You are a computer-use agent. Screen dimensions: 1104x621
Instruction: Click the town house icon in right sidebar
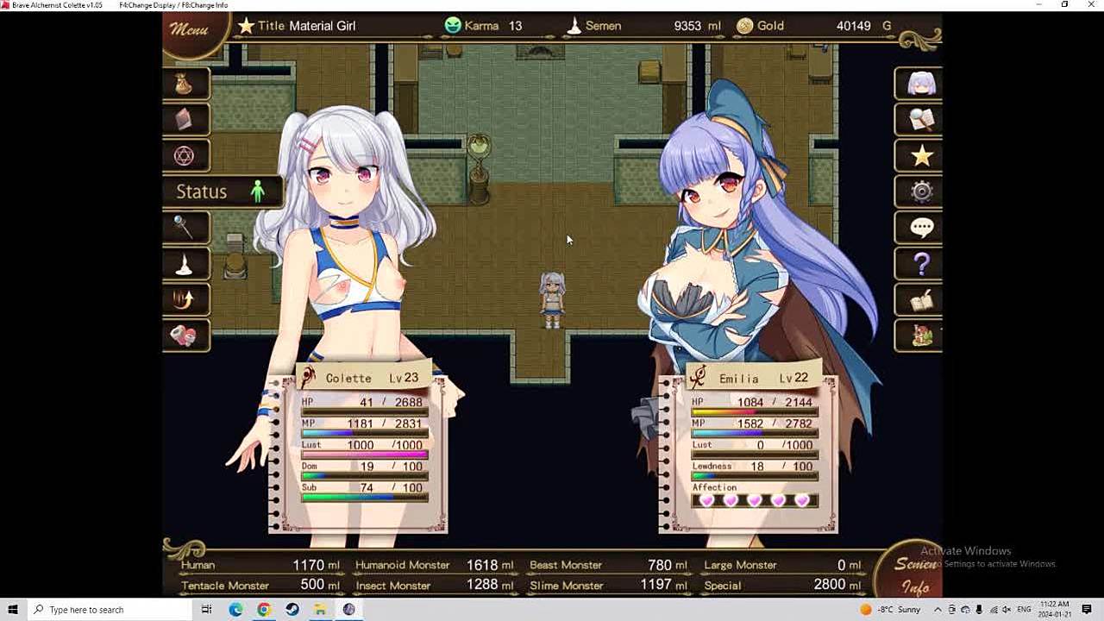[x=921, y=336]
